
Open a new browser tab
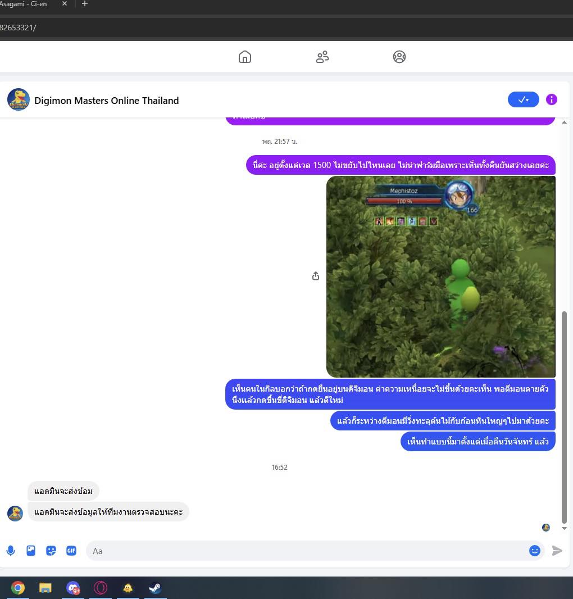tap(85, 4)
